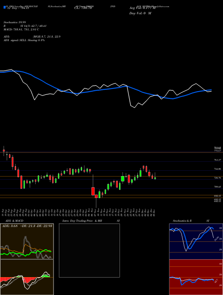Click the 761.37 price axis label
This screenshot has width=223, height=295.
coord(217,160)
